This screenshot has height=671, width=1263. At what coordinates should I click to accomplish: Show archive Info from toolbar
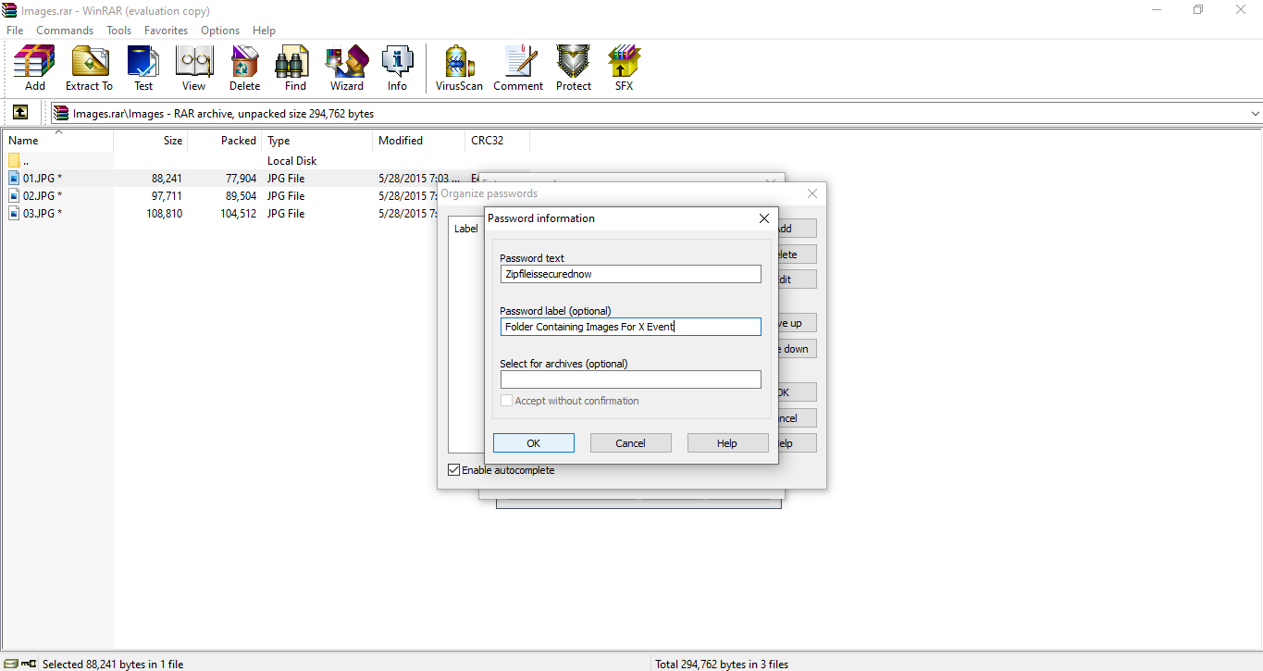click(x=398, y=68)
